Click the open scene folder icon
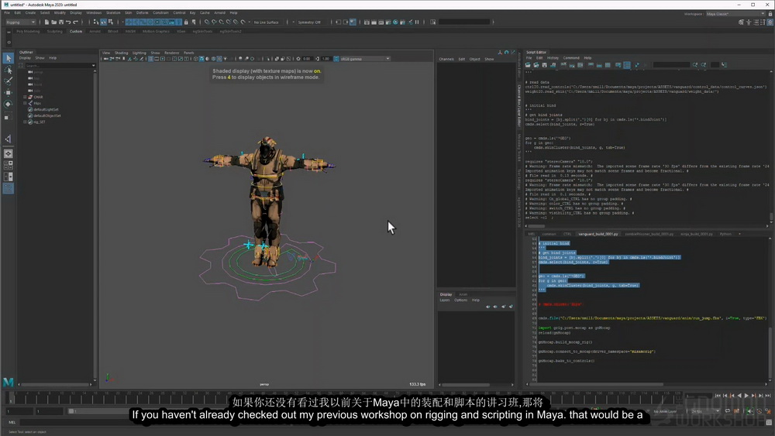This screenshot has height=436, width=775. pos(54,22)
